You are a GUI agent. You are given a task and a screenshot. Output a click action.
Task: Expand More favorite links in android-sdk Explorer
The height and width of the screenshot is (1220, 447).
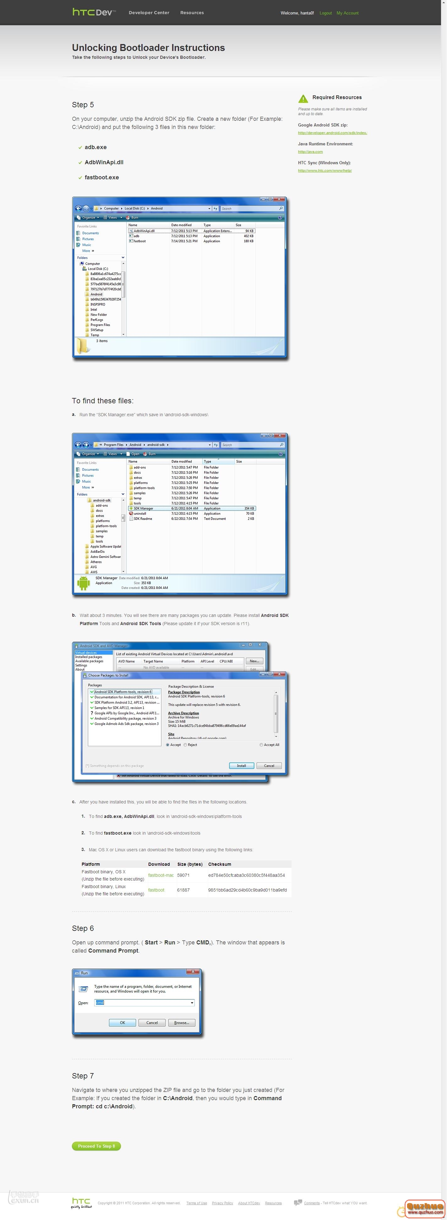click(88, 487)
